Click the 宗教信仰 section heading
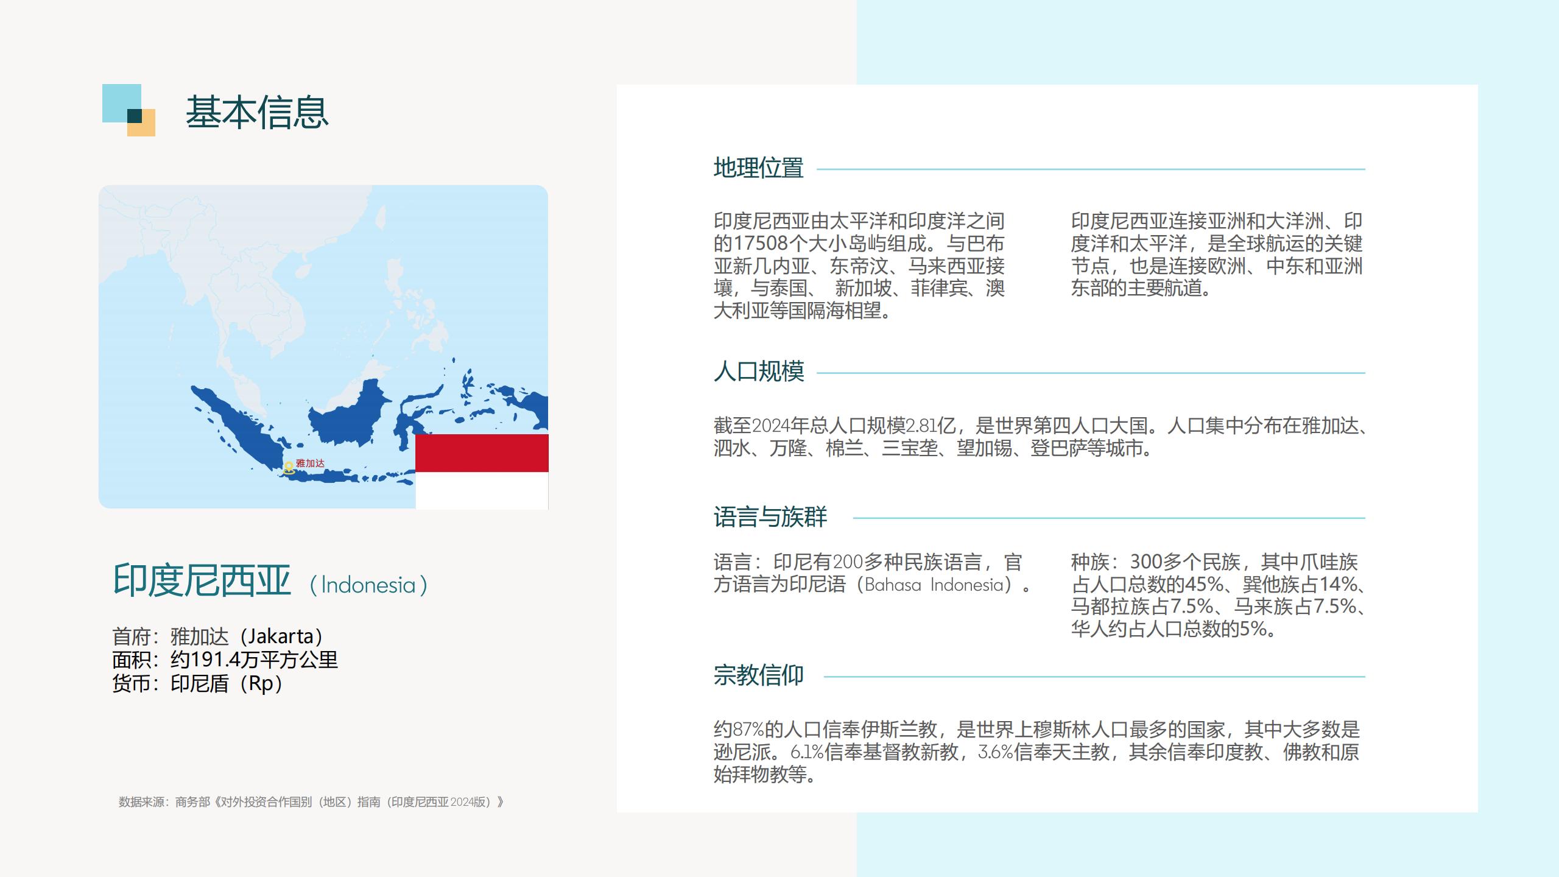The image size is (1559, 877). click(759, 675)
